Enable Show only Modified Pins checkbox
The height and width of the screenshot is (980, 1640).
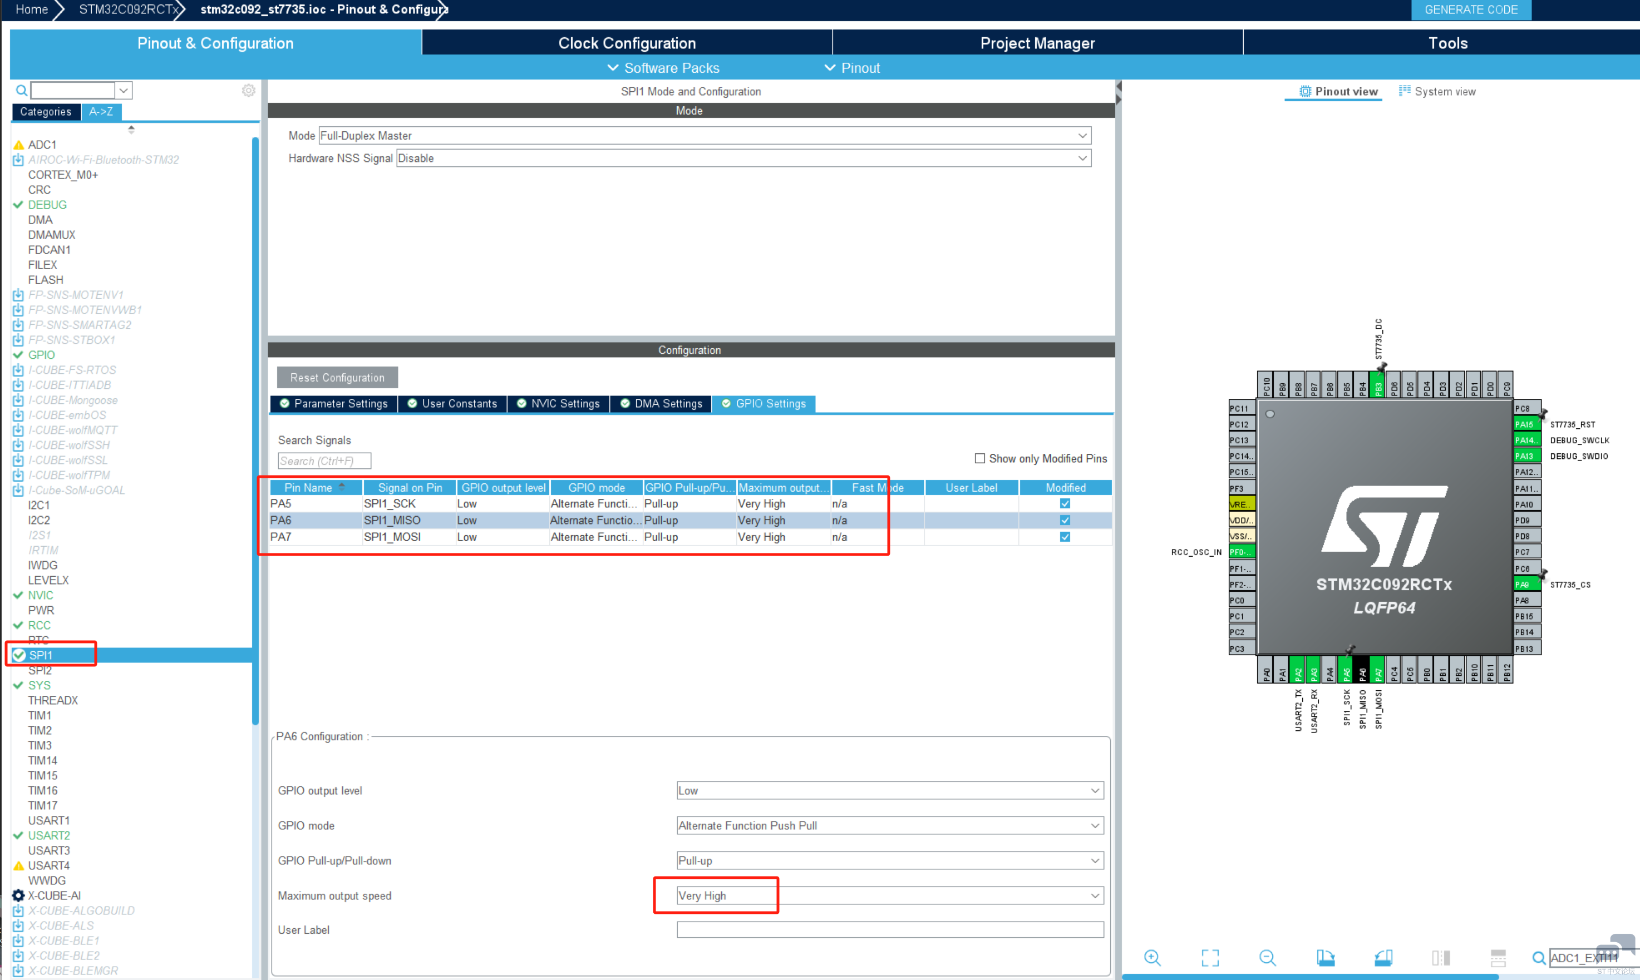pos(980,458)
